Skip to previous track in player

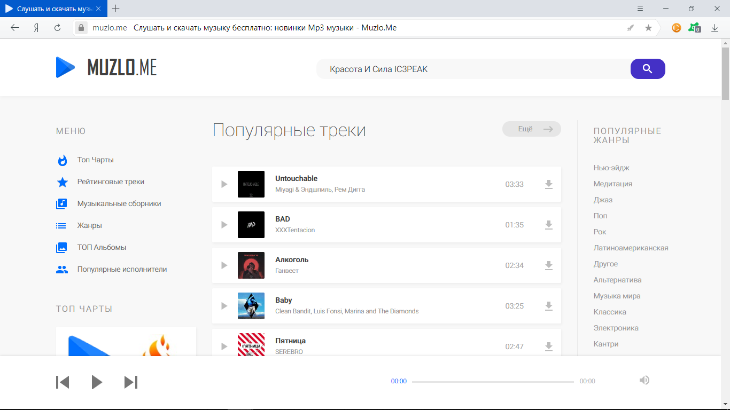coord(63,382)
